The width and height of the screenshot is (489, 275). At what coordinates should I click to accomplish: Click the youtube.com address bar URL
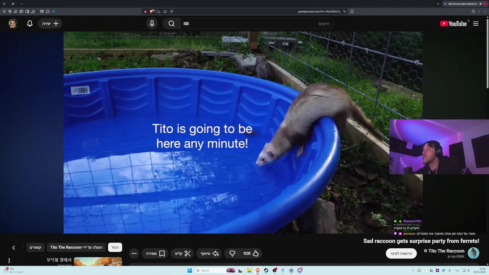(x=319, y=11)
